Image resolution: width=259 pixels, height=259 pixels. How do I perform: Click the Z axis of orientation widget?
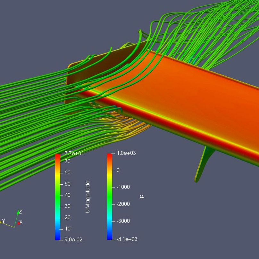(x=17, y=216)
